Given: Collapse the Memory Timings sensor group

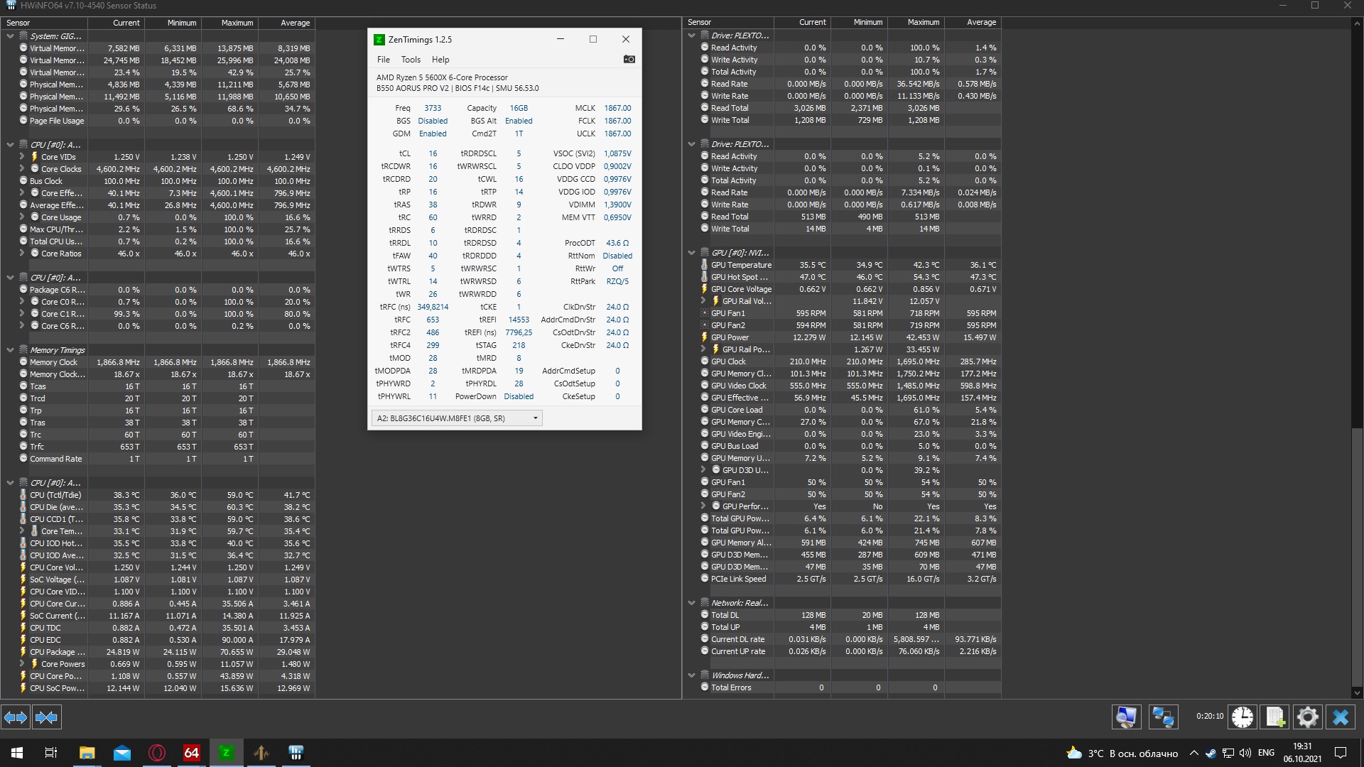Looking at the screenshot, I should pyautogui.click(x=10, y=350).
